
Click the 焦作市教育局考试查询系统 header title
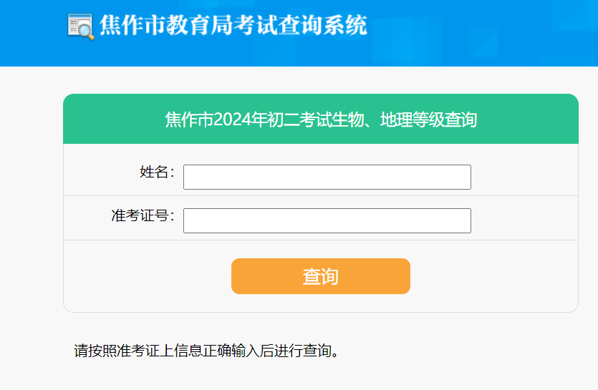point(233,26)
